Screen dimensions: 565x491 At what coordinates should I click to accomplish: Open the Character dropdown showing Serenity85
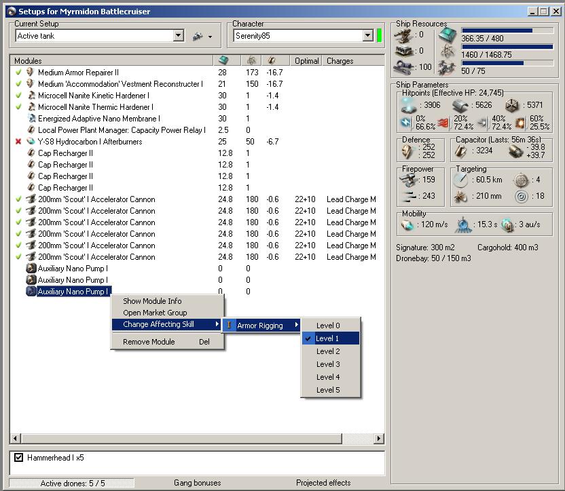[x=367, y=36]
